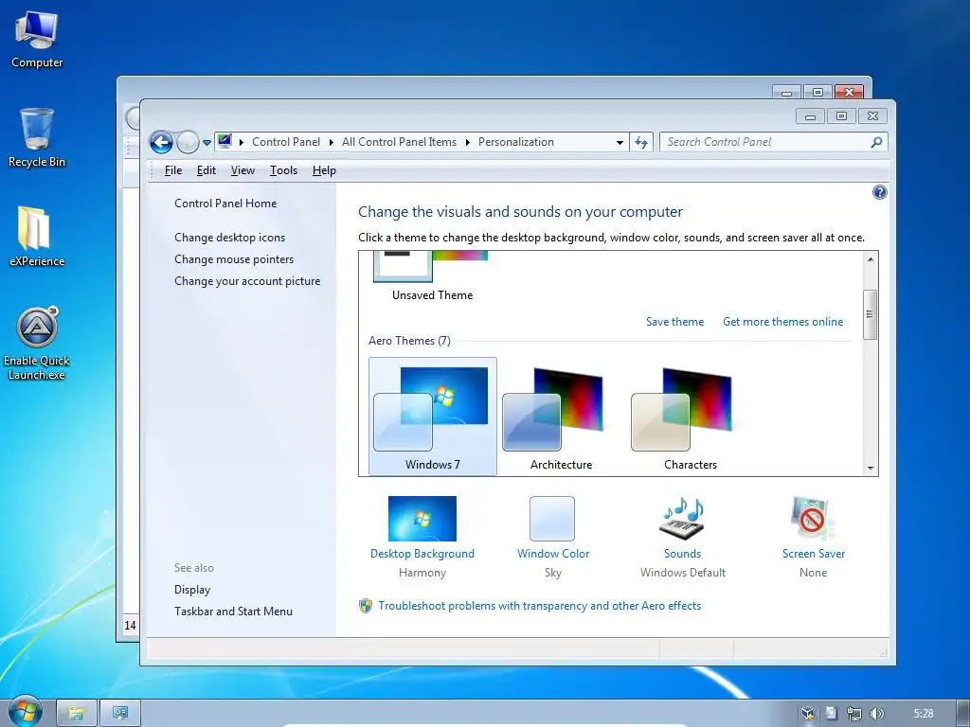This screenshot has width=970, height=727.
Task: Open Change desktop icons link
Action: click(x=229, y=238)
